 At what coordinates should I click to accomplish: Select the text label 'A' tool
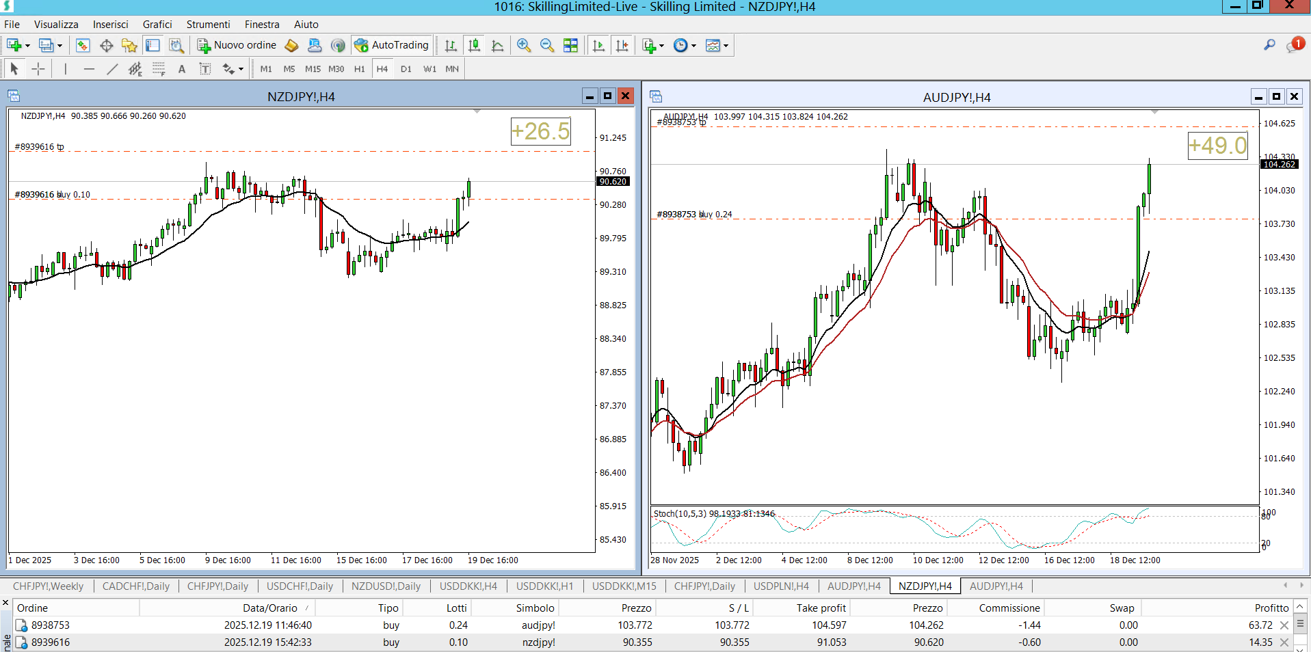tap(182, 69)
